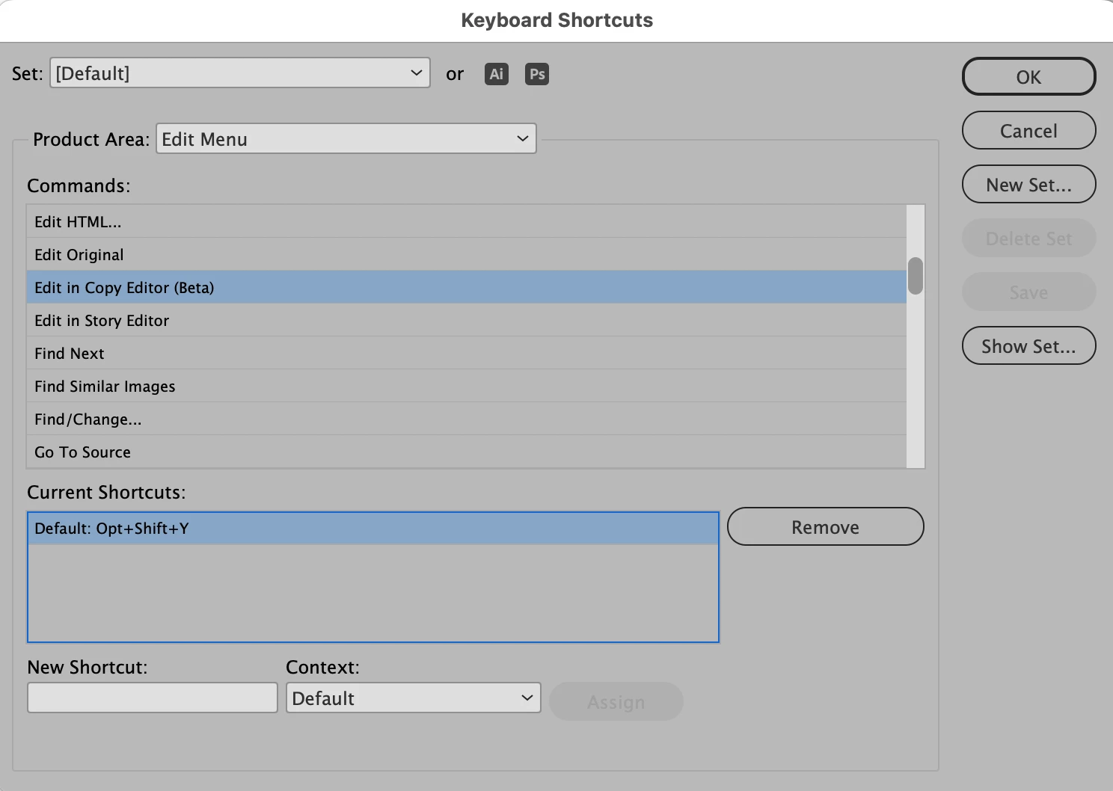Screen dimensions: 1113x791
Task: Click the New Shortcut input field
Action: (x=153, y=698)
